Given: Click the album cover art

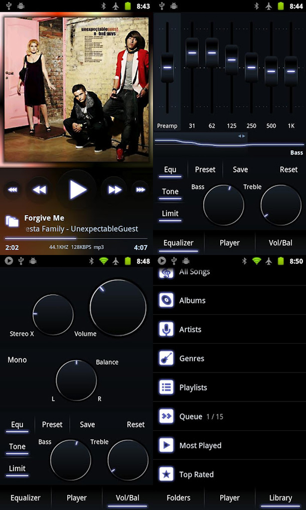Looking at the screenshot, I should pyautogui.click(x=76, y=90).
